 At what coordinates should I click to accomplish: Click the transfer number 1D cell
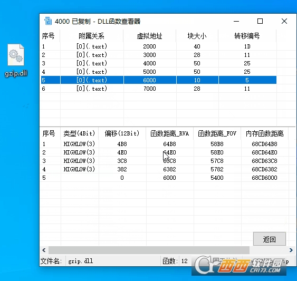[247, 46]
